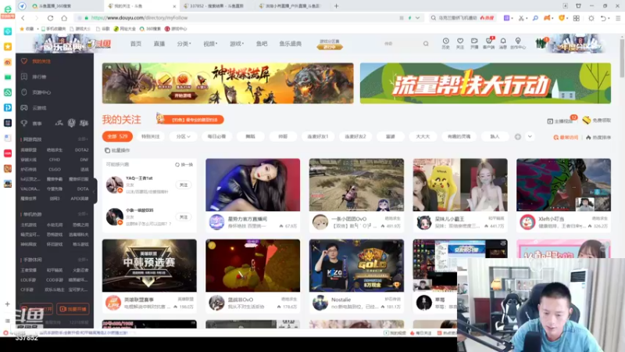Click the browser undo-close-tab arrow icon
This screenshot has width=625, height=352.
[605, 18]
